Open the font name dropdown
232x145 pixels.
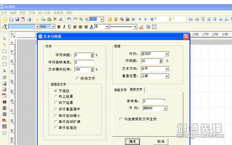click(x=37, y=27)
